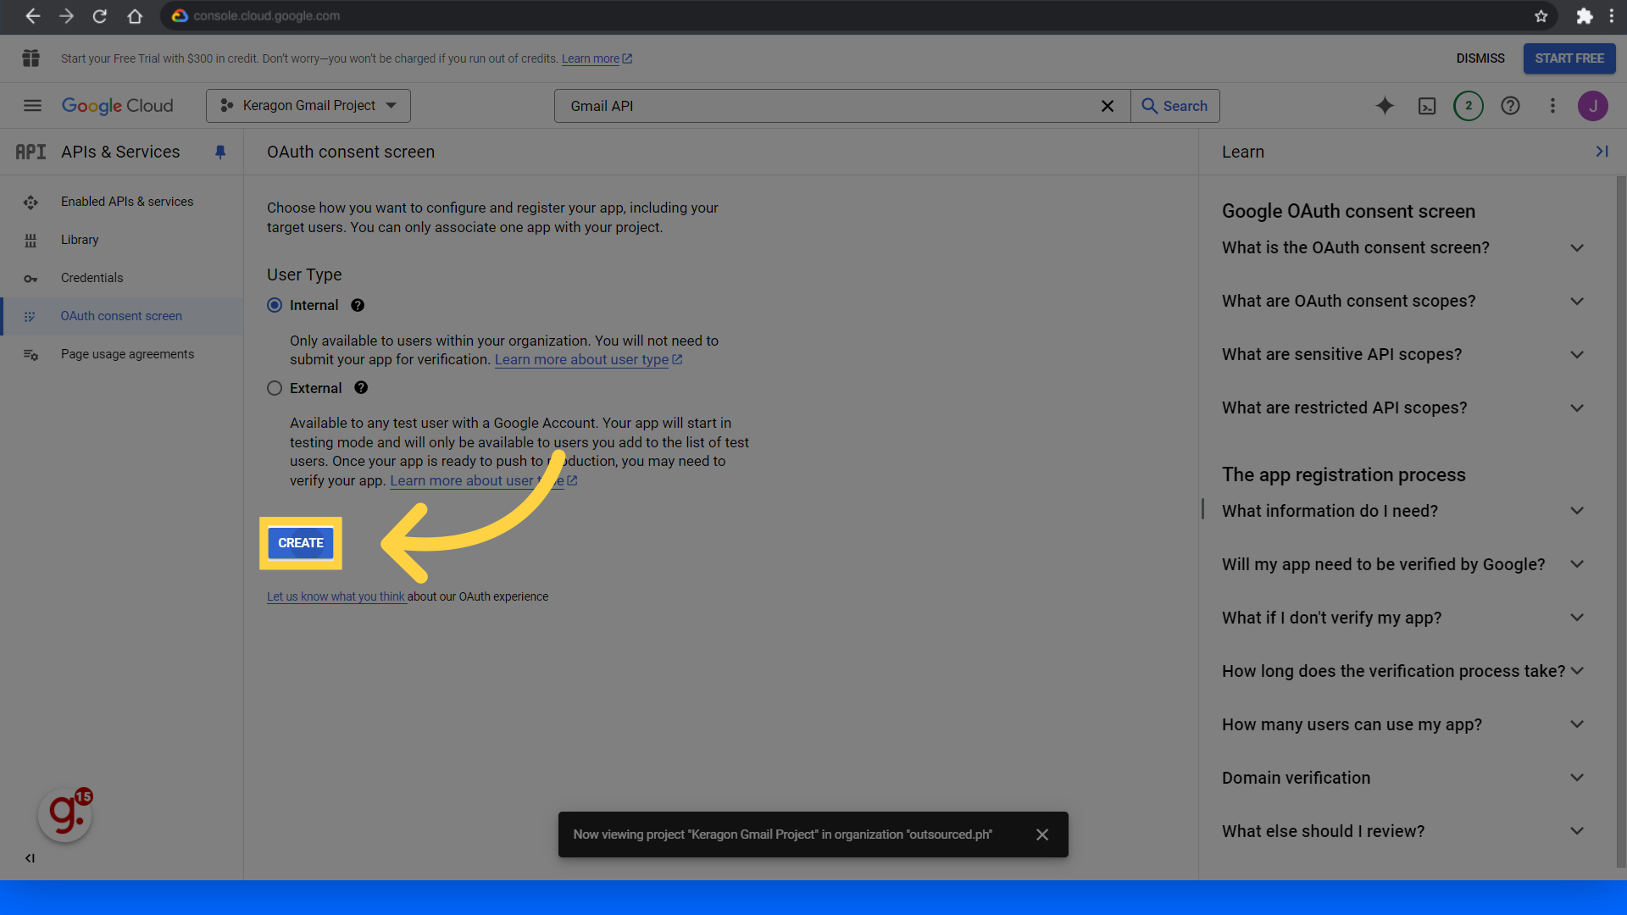
Task: Open the help question mark icon in header
Action: [1510, 106]
